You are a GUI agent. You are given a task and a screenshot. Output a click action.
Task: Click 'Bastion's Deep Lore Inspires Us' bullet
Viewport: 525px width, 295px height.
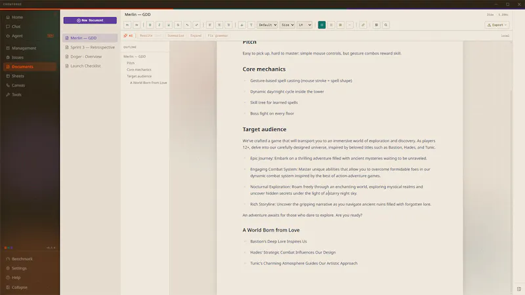[278, 241]
